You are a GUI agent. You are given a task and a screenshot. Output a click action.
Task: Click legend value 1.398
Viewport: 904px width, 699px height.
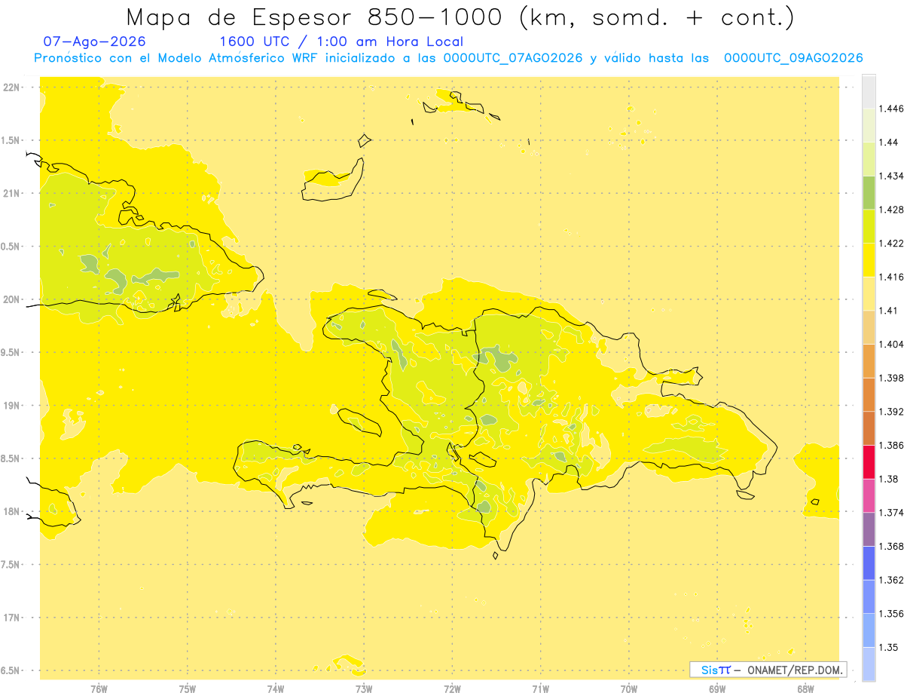click(890, 378)
